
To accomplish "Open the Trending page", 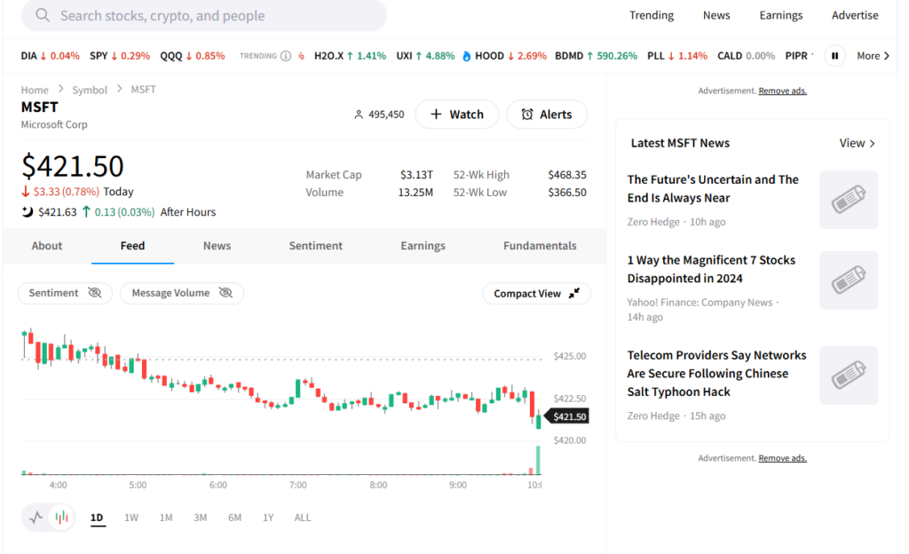I will tap(652, 15).
